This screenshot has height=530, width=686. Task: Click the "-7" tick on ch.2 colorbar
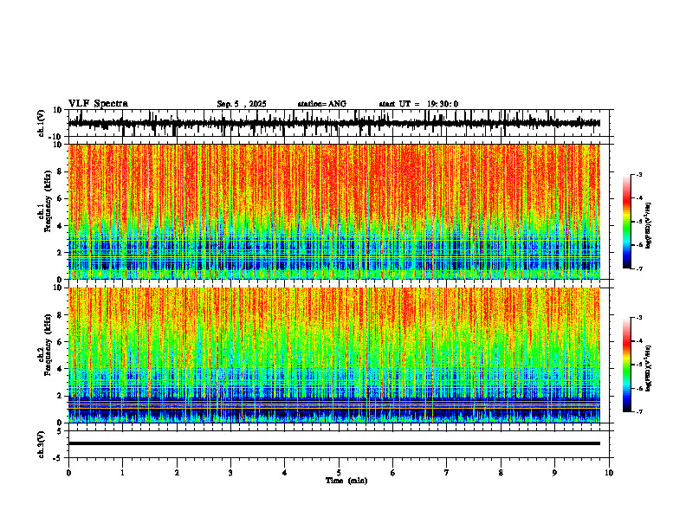(639, 411)
